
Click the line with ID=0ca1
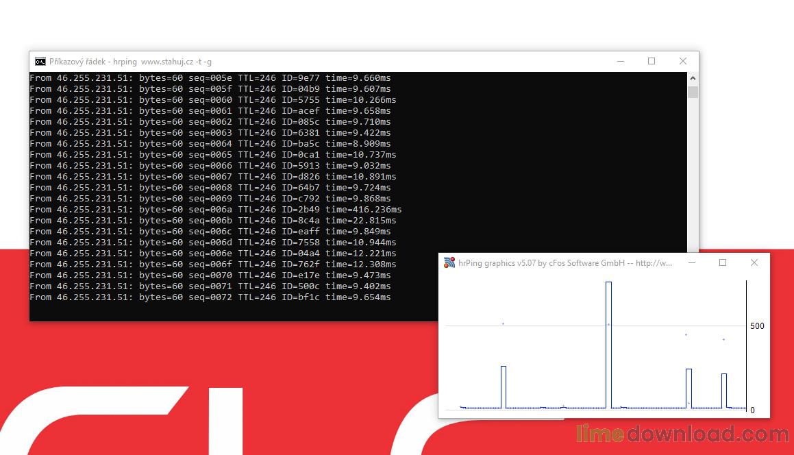(x=212, y=155)
